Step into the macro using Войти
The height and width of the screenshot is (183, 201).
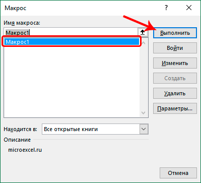coord(175,48)
